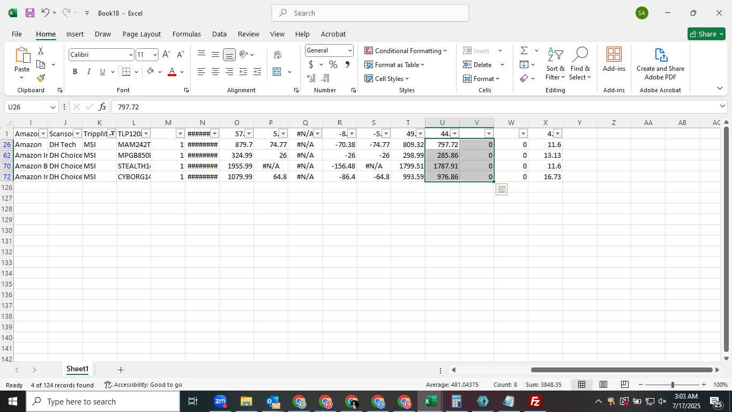Click the zoom slider handle
Image resolution: width=732 pixels, height=412 pixels.
click(673, 385)
